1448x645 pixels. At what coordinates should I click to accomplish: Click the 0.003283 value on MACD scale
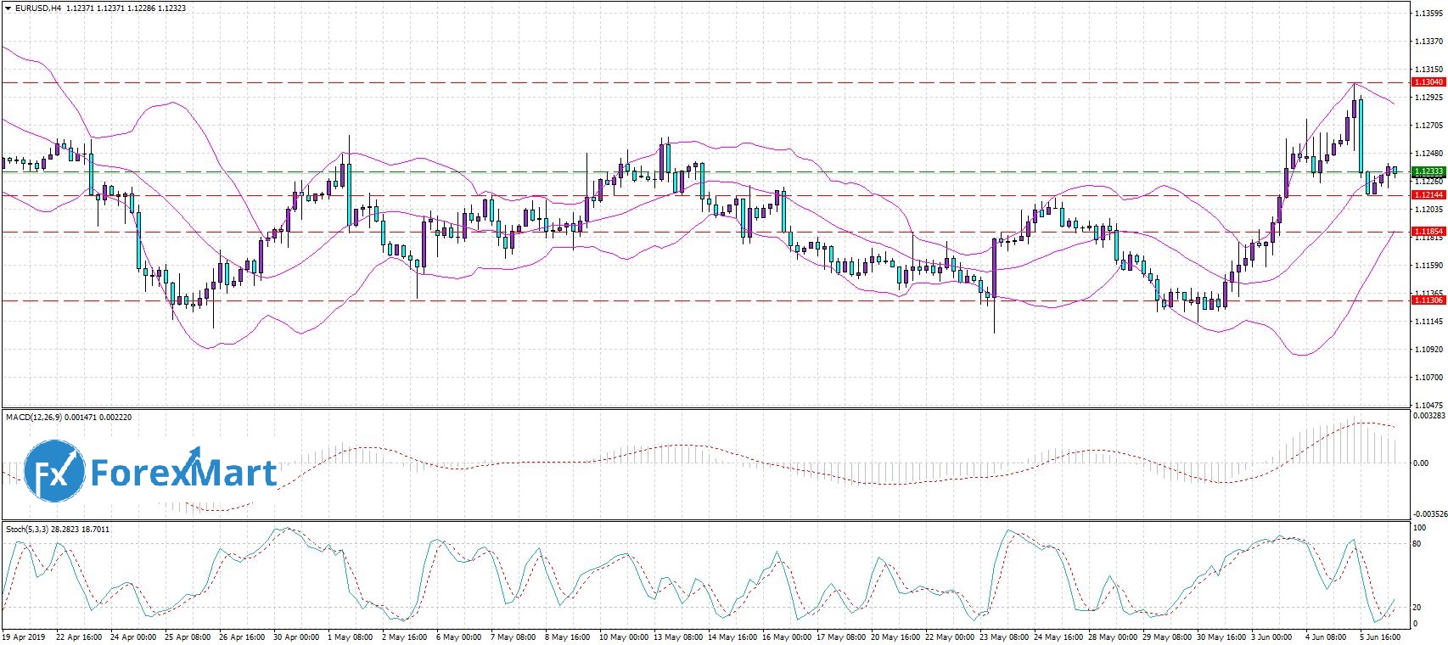1429,416
